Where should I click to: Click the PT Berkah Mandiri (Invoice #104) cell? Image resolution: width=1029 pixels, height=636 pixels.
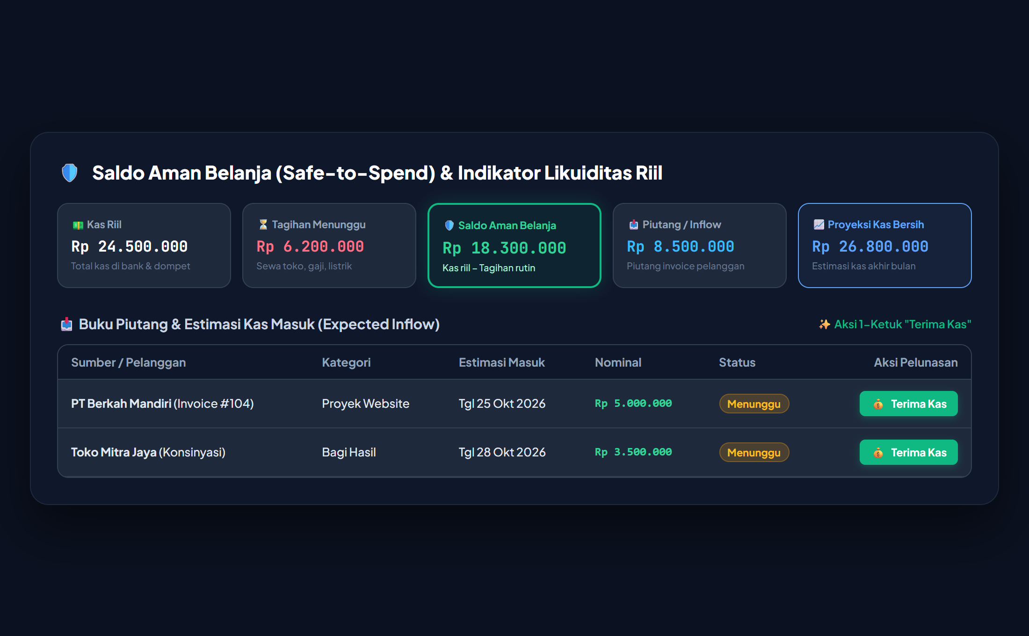tap(162, 404)
